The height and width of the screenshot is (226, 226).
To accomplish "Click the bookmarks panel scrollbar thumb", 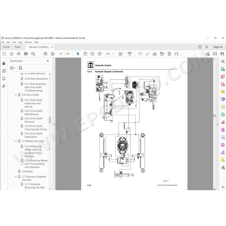I will [50, 120].
